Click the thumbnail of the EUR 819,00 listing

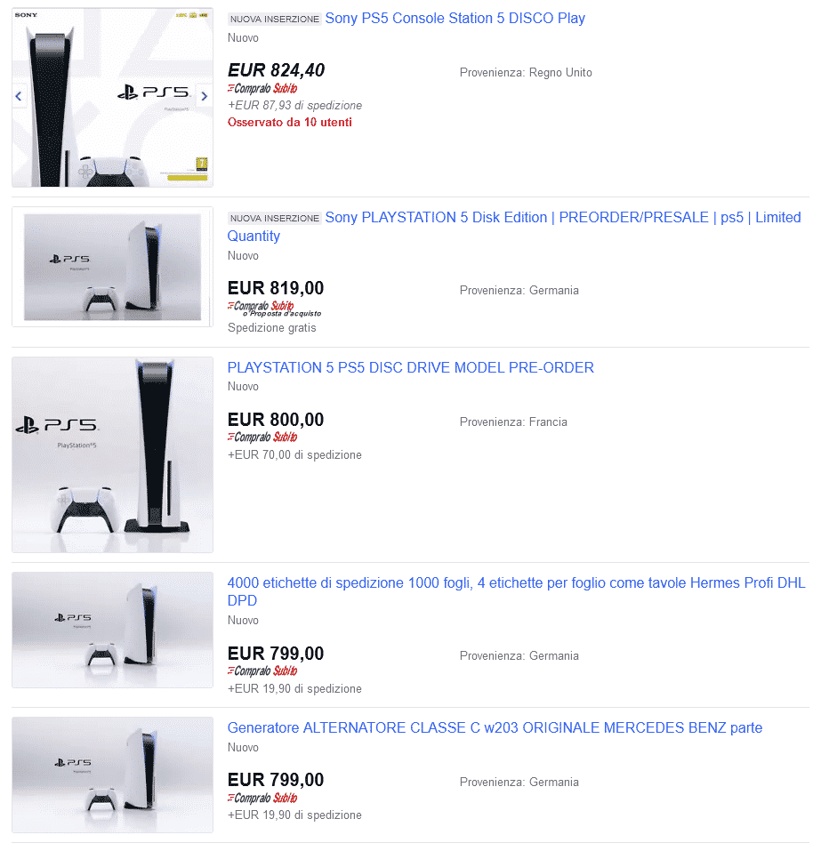pos(112,267)
